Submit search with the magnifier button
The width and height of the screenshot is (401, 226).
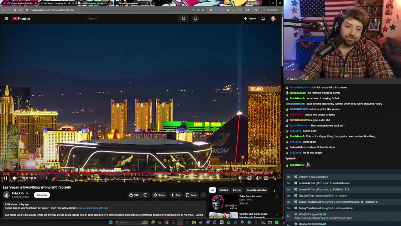tap(184, 19)
